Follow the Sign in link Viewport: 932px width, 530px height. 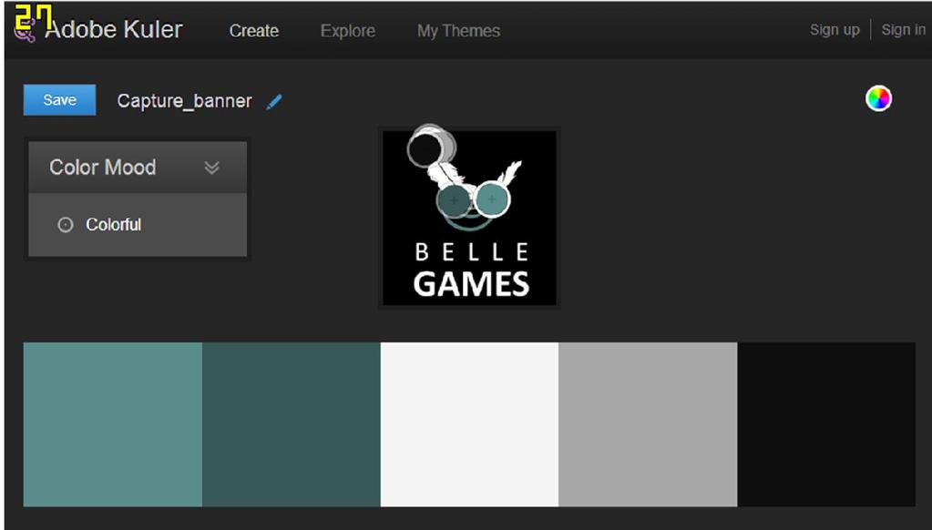pos(903,30)
